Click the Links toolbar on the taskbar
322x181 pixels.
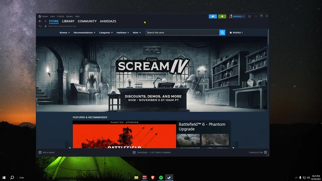click(22, 177)
